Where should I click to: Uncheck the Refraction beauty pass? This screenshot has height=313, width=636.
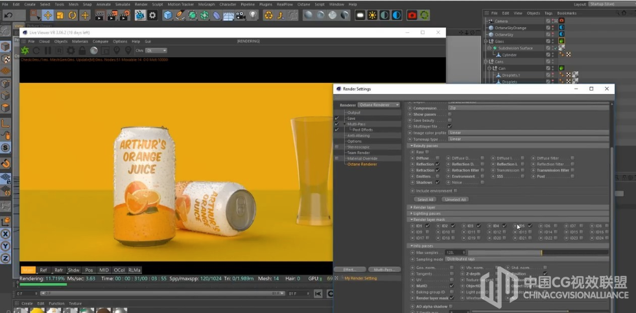click(x=438, y=170)
